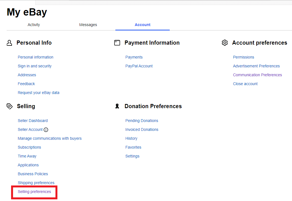
Task: Request your eBay data
Action: pos(39,93)
